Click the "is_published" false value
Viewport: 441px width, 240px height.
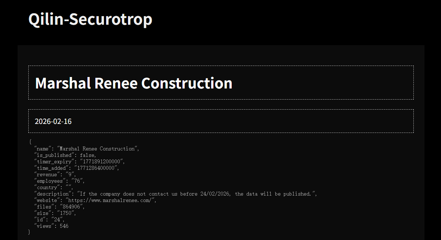(87, 155)
